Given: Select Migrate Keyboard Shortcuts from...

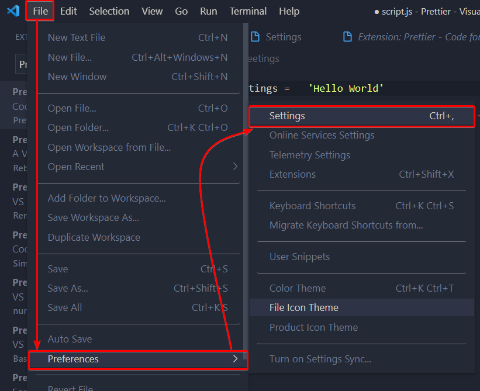Looking at the screenshot, I should click(x=362, y=225).
